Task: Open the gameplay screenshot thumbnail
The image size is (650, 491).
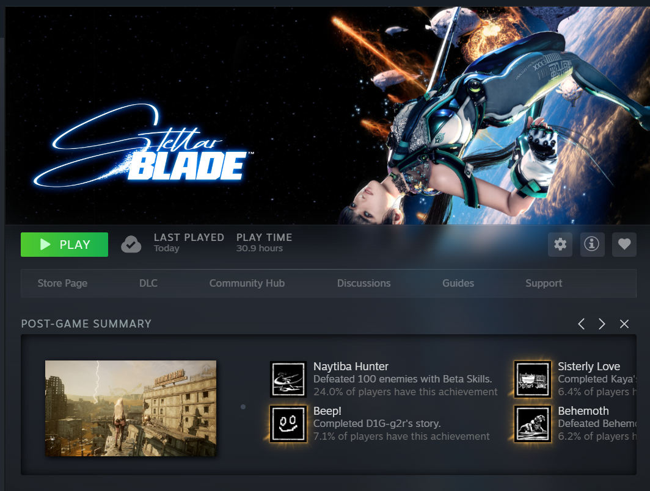Action: coord(131,408)
